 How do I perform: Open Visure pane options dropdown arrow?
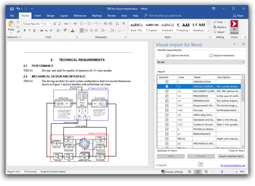click(x=234, y=44)
